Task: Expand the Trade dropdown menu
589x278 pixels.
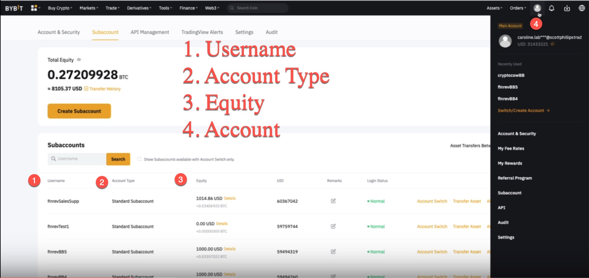Action: point(112,8)
